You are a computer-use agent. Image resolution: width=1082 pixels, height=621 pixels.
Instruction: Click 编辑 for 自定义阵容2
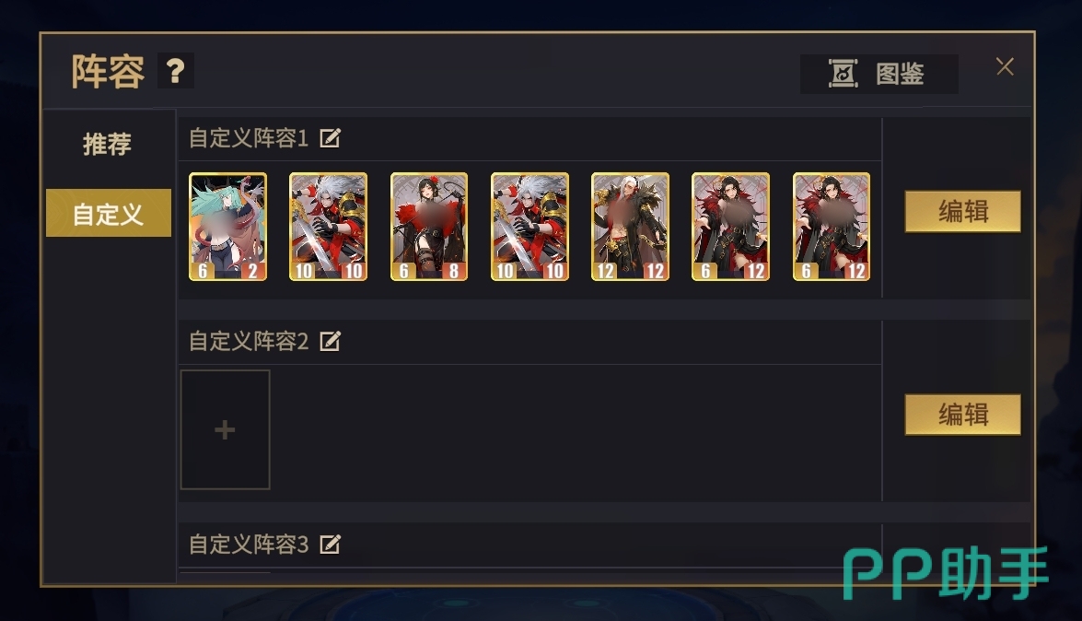click(962, 415)
